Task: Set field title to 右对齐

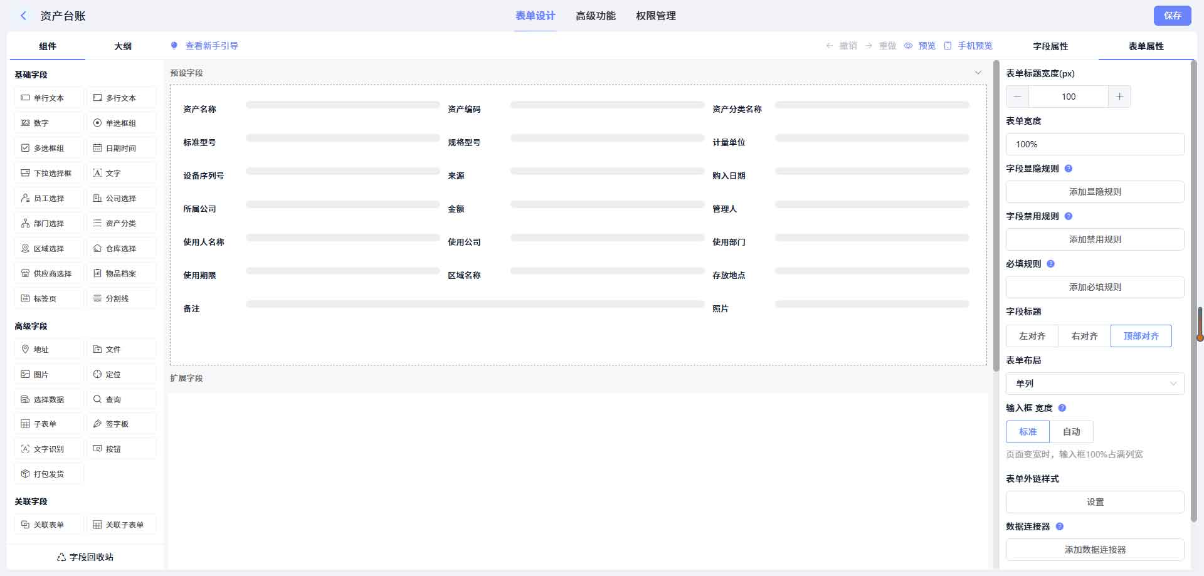Action: [x=1084, y=336]
